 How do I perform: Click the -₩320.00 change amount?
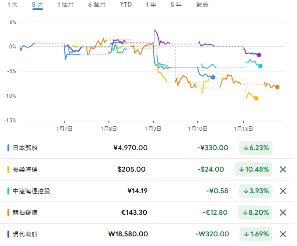tap(212, 234)
